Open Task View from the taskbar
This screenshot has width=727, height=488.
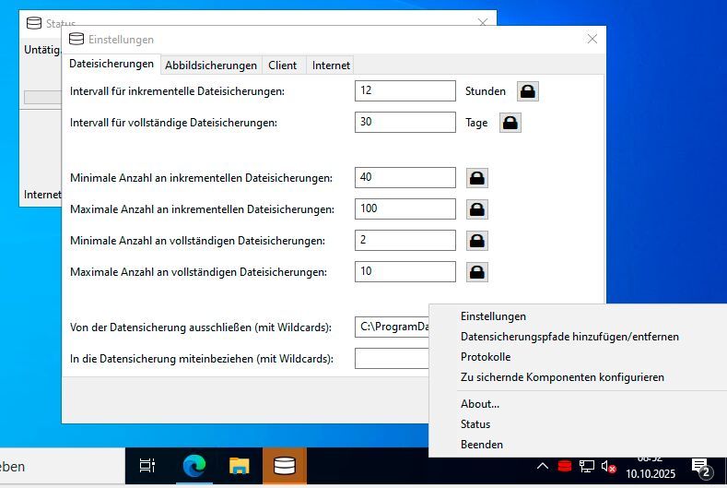click(x=147, y=466)
